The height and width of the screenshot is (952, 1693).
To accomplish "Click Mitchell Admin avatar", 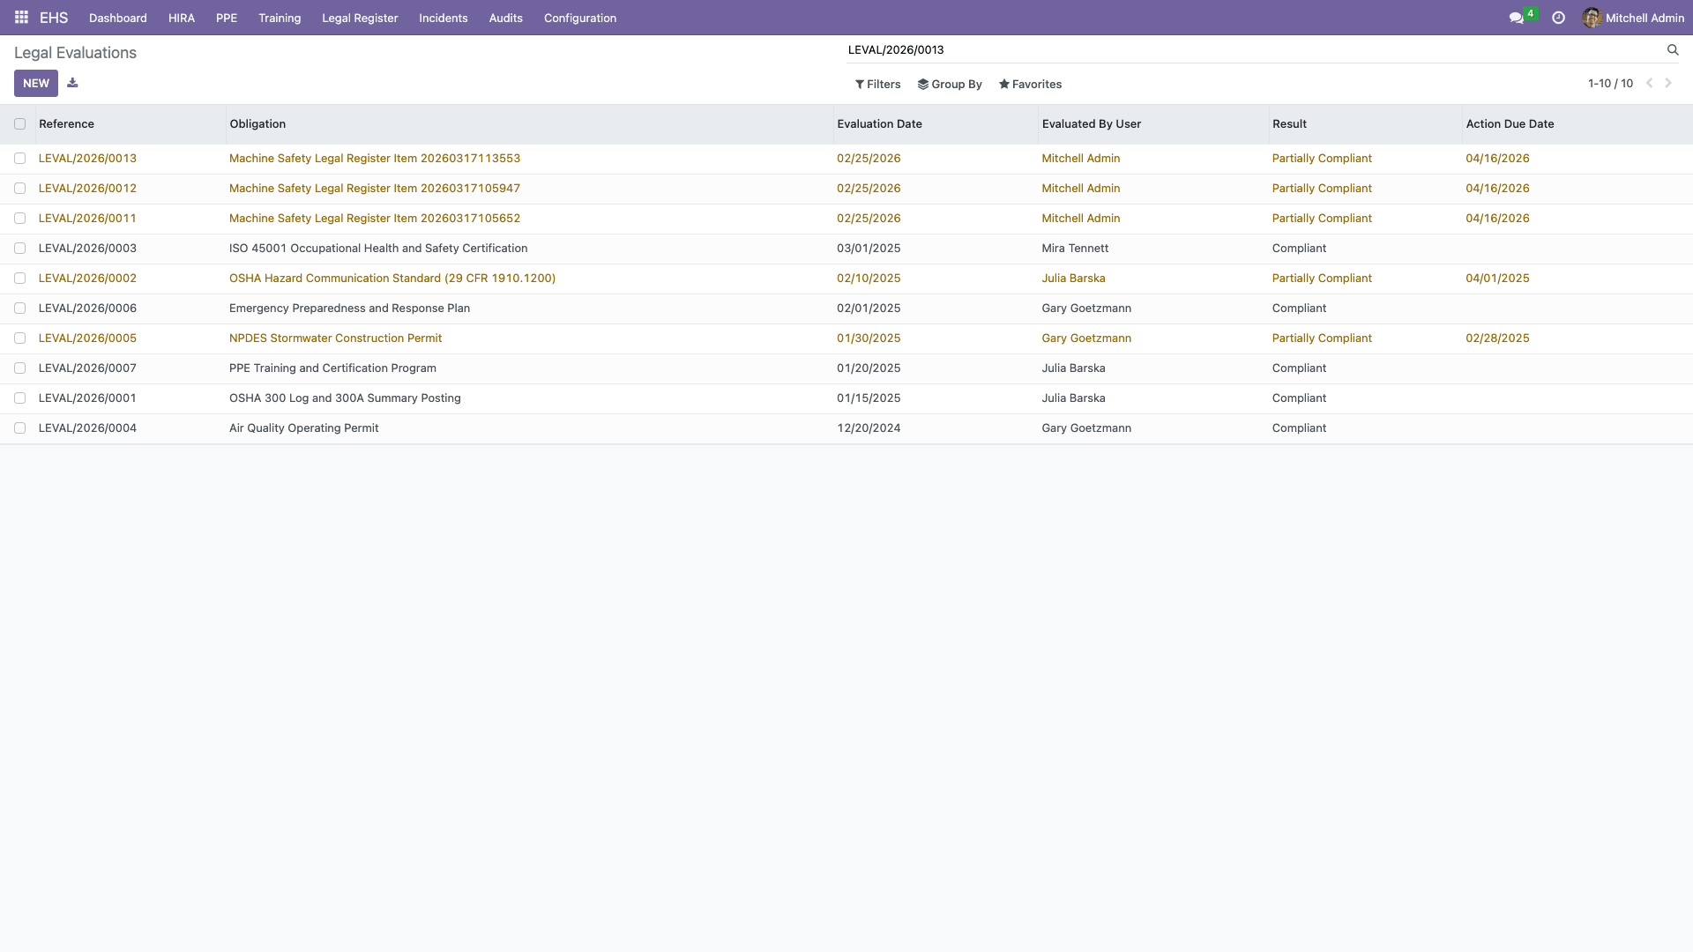I will point(1592,18).
